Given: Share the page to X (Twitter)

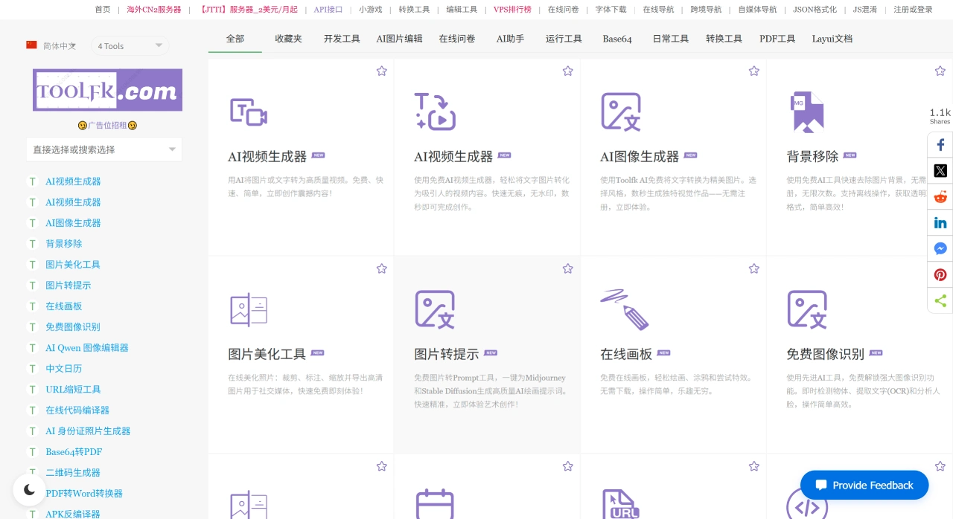Looking at the screenshot, I should [x=940, y=170].
